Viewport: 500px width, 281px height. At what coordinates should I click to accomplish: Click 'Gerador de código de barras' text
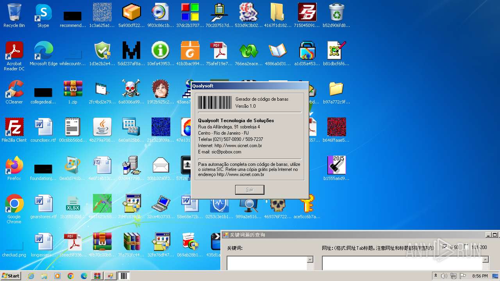coord(262,99)
